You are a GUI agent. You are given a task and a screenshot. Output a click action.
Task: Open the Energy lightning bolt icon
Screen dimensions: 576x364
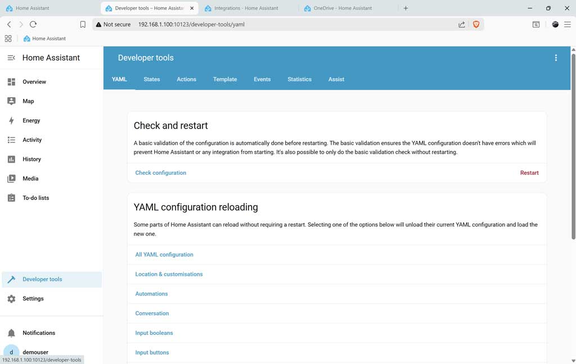11,120
